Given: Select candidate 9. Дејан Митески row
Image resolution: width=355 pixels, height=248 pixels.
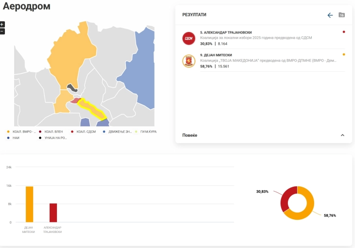Looking at the screenshot, I should point(263,61).
